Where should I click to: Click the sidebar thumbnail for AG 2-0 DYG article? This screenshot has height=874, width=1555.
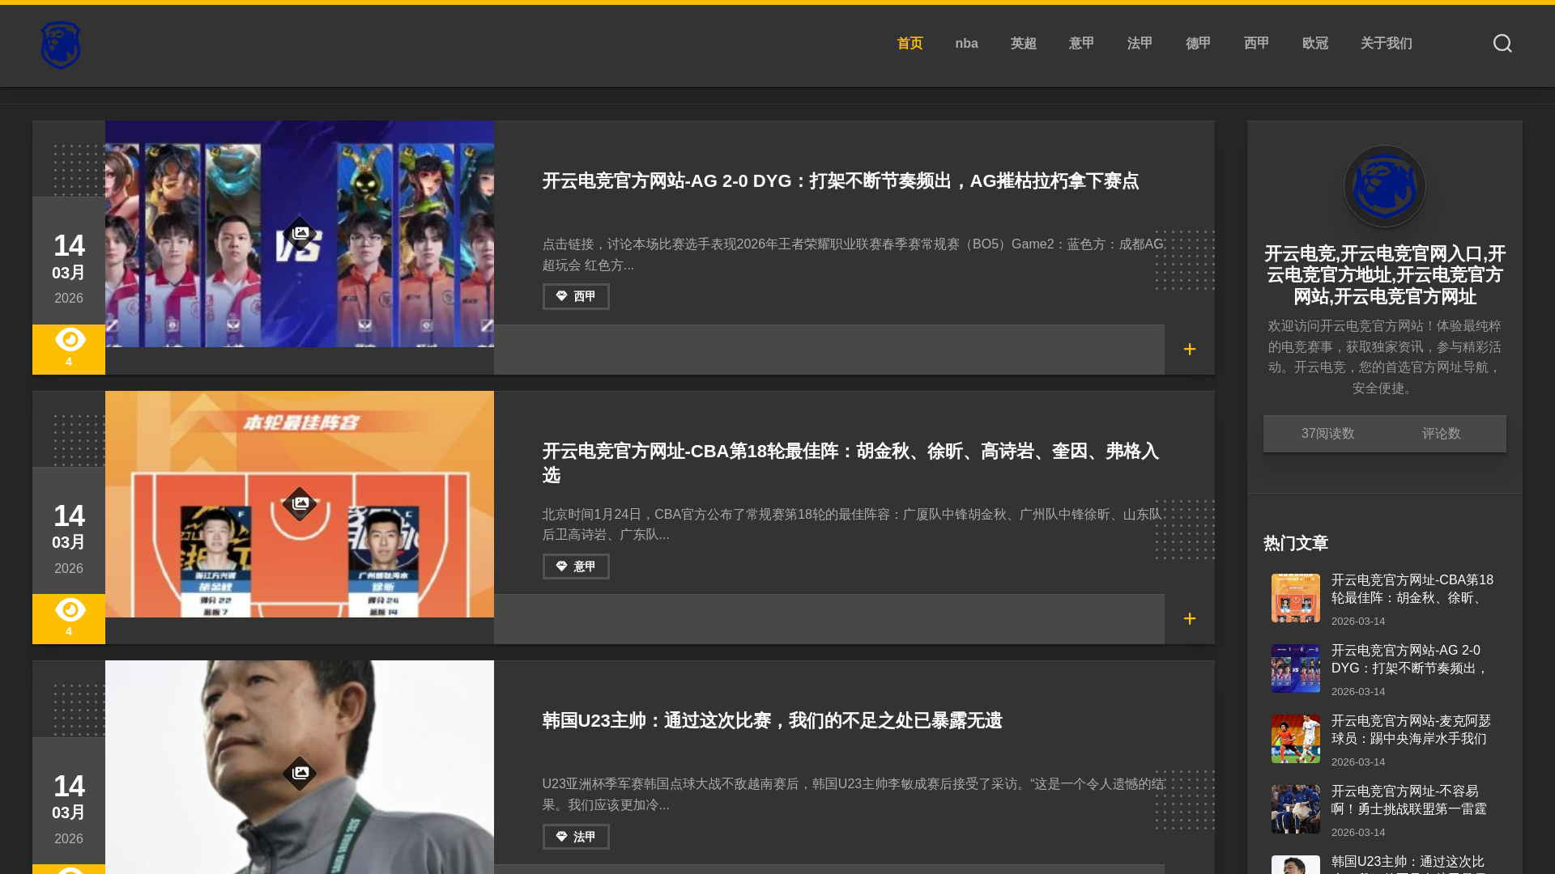[x=1295, y=668]
